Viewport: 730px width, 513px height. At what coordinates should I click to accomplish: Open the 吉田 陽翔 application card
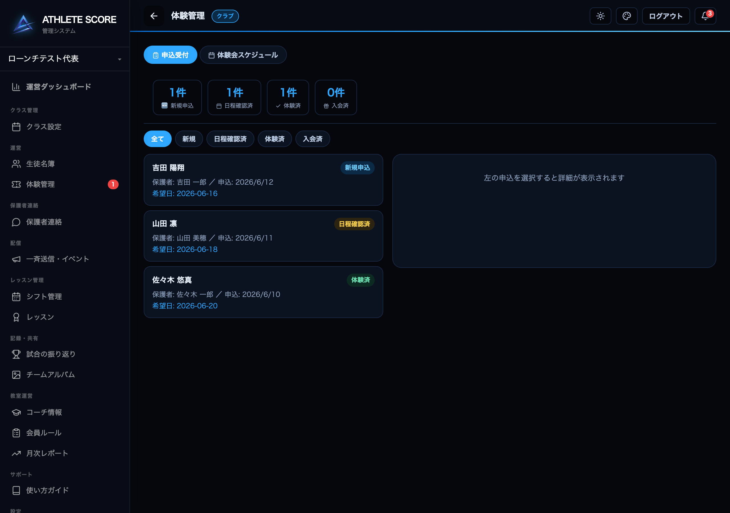tap(263, 180)
